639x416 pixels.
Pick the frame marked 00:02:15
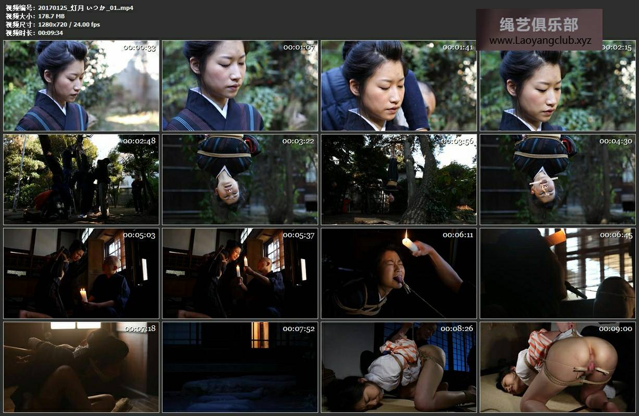tap(558, 85)
